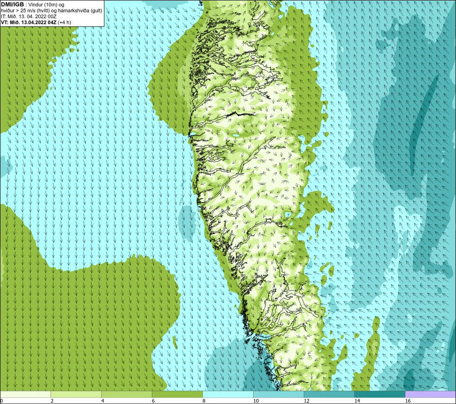Click the '(+4 h)' forecast offset text
456x404 pixels.
point(65,22)
